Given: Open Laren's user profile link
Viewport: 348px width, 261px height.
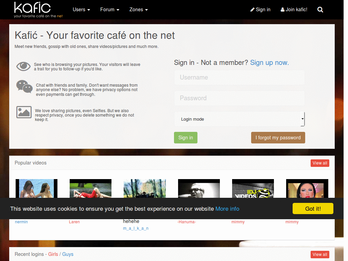Looking at the screenshot, I should [x=74, y=222].
